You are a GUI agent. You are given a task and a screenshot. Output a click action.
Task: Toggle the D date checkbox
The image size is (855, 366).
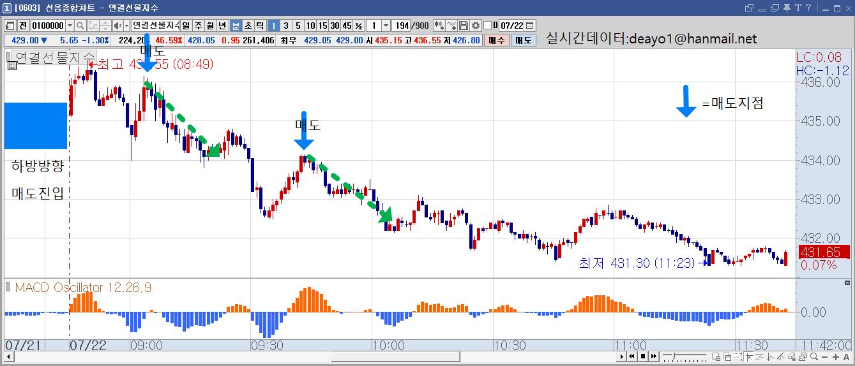point(487,26)
